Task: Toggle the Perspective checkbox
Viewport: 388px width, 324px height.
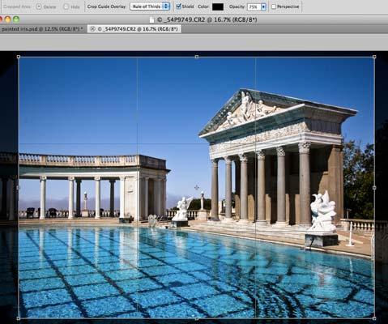Action: [x=274, y=6]
